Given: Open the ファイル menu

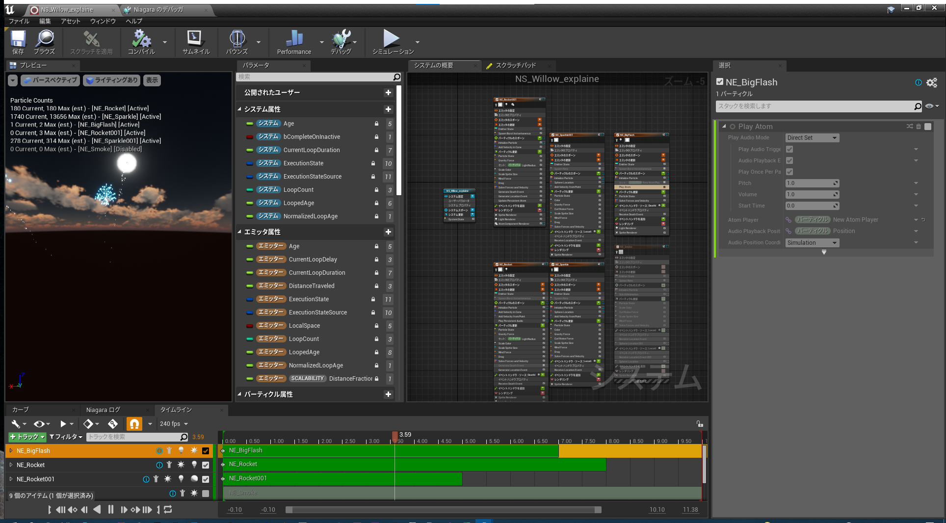Looking at the screenshot, I should (19, 21).
